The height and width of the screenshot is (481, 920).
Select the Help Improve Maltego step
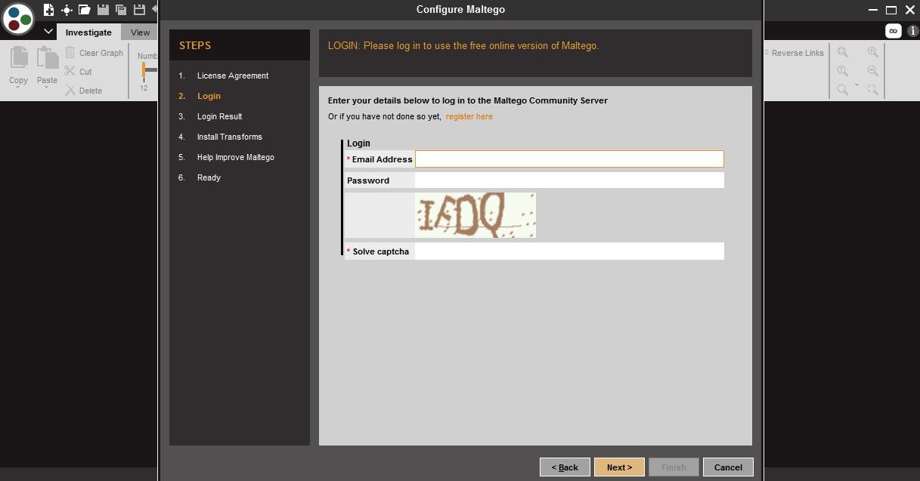[236, 157]
